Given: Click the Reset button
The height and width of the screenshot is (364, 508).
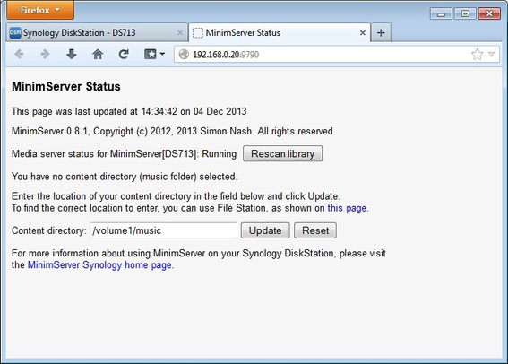Looking at the screenshot, I should (315, 230).
